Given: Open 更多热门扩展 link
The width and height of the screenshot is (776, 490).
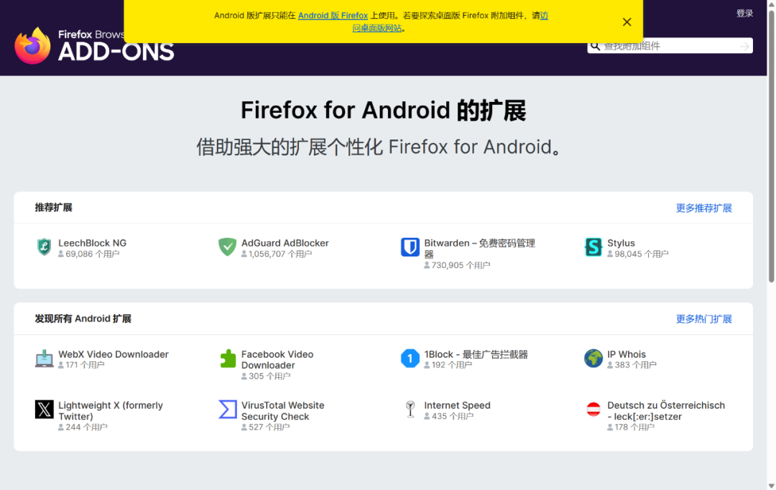Looking at the screenshot, I should 703,319.
